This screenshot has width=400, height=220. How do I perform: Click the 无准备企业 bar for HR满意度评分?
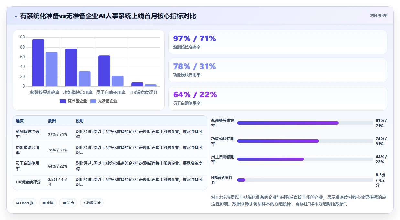coord(150,85)
